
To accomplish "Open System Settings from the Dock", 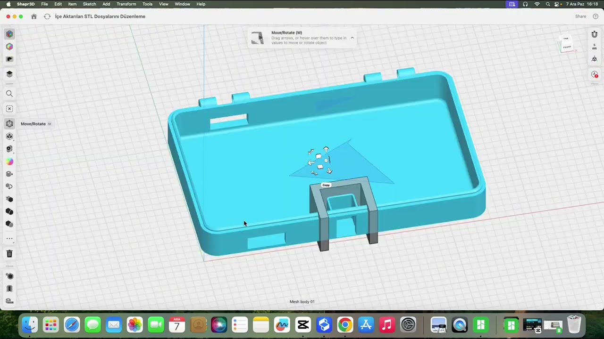I will [x=408, y=325].
